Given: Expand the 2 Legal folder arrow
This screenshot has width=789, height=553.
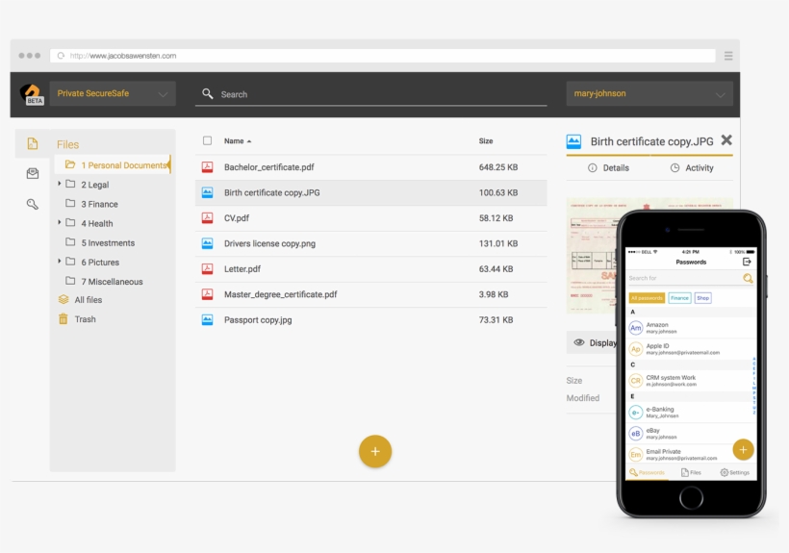Looking at the screenshot, I should click(60, 184).
